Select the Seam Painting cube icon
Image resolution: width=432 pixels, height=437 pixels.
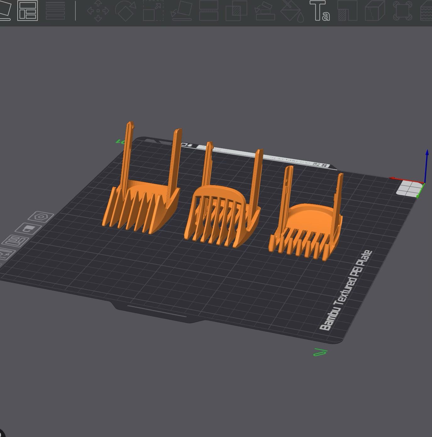point(375,11)
